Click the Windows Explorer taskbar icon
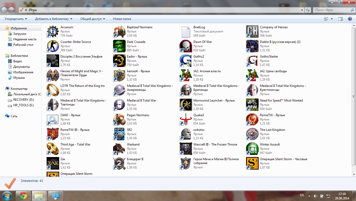Screen dimensions: 356x201 click(x=39, y=196)
